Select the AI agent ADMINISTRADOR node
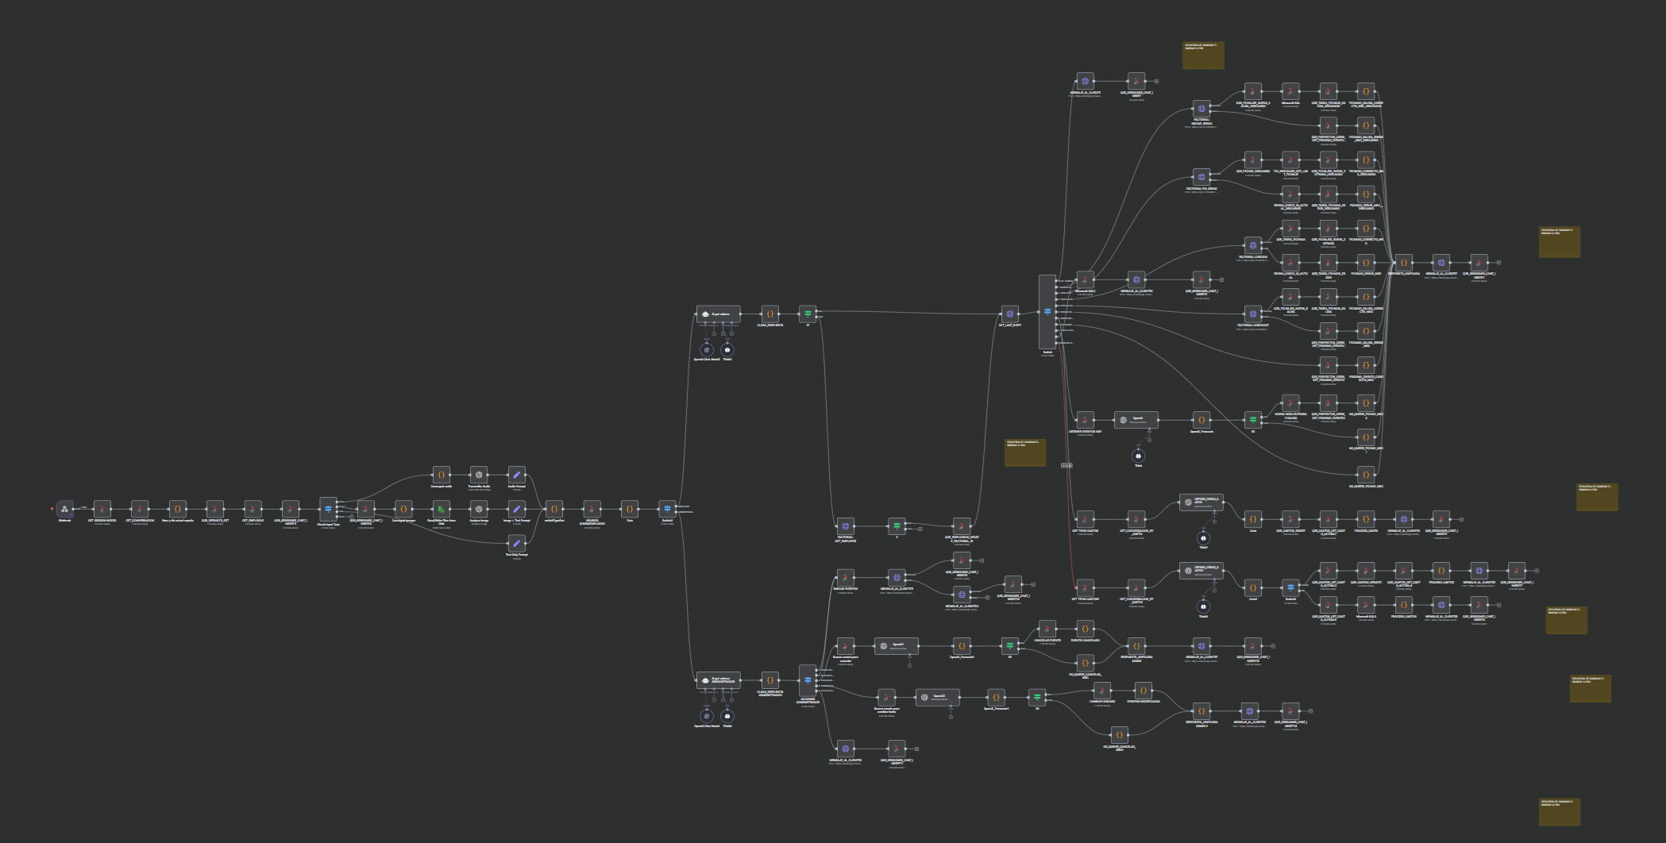Image resolution: width=1666 pixels, height=843 pixels. point(719,680)
